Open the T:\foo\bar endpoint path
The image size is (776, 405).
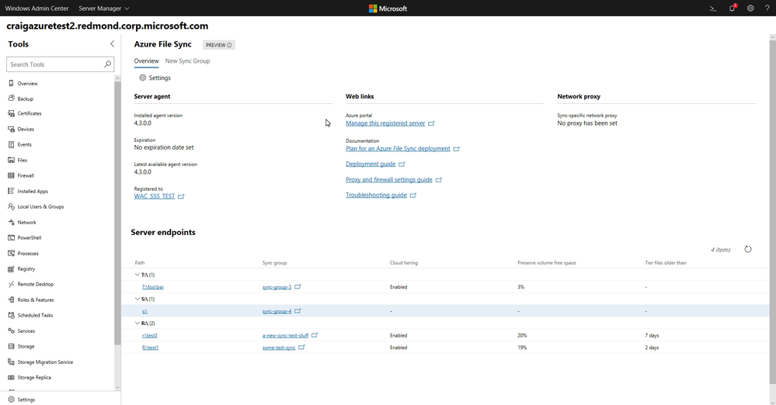[x=153, y=287]
